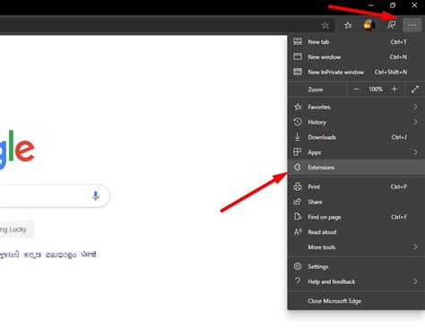Open Extensions from the menu

tap(356, 168)
